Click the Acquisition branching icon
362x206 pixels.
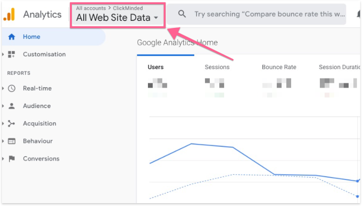click(x=12, y=124)
